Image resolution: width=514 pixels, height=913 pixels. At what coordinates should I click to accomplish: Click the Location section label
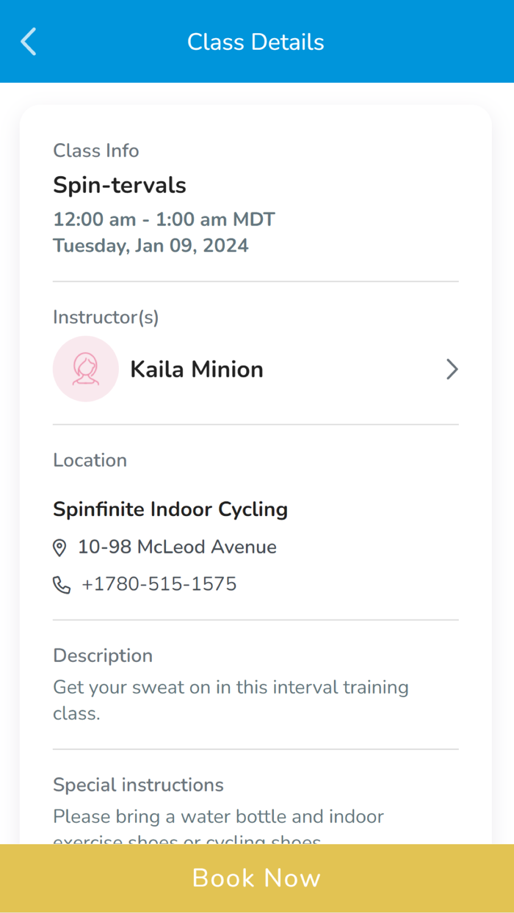[90, 460]
